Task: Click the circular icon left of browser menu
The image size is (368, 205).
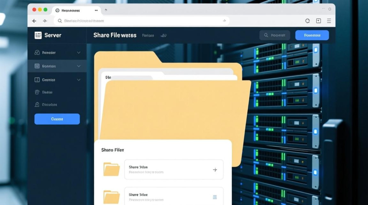Action: tap(307, 21)
